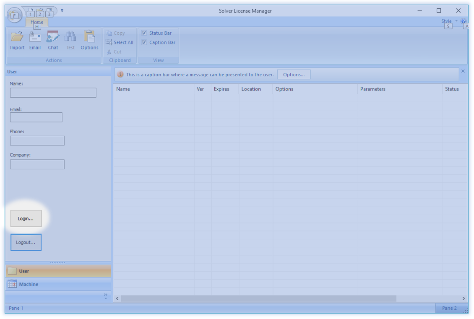Click the horizontal scrollbar right arrow
Screen dimensions: 474x319
click(464, 298)
